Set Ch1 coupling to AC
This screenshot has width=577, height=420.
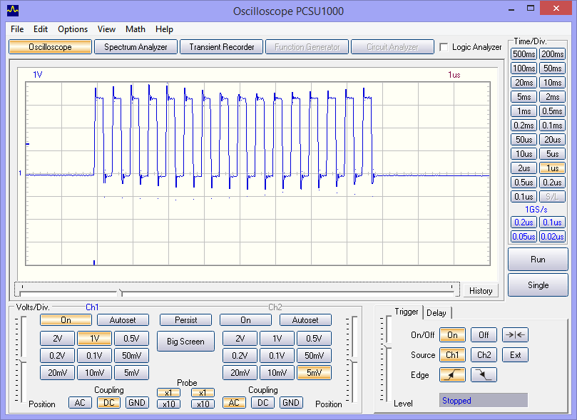(80, 403)
